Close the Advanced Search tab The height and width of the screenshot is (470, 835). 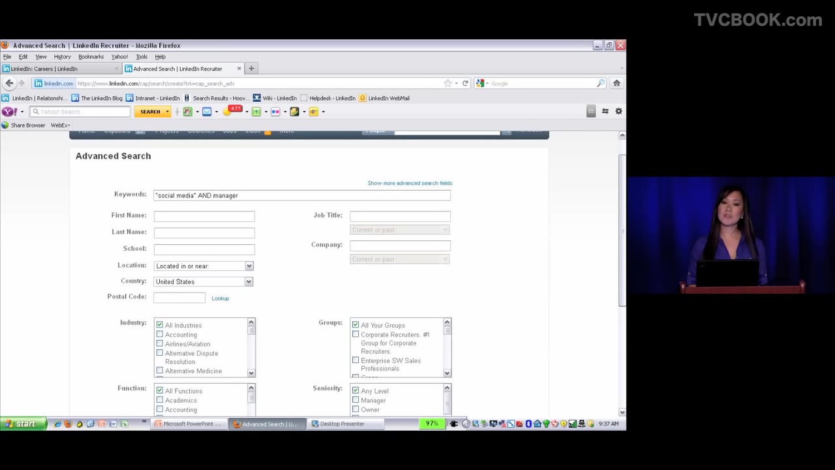click(239, 69)
